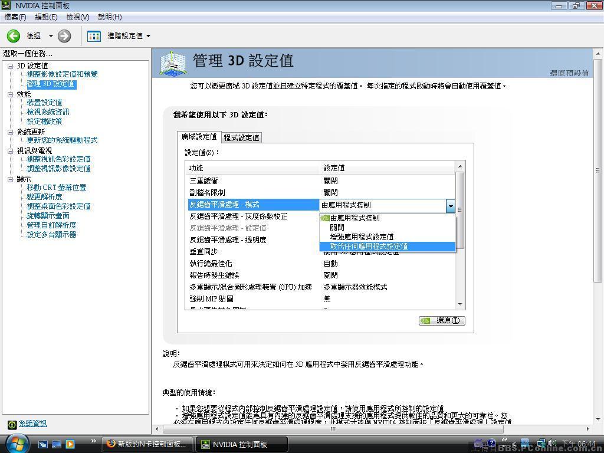Viewport: 604px width, 453px height.
Task: Open the 說明(H) menu
Action: coord(109,17)
